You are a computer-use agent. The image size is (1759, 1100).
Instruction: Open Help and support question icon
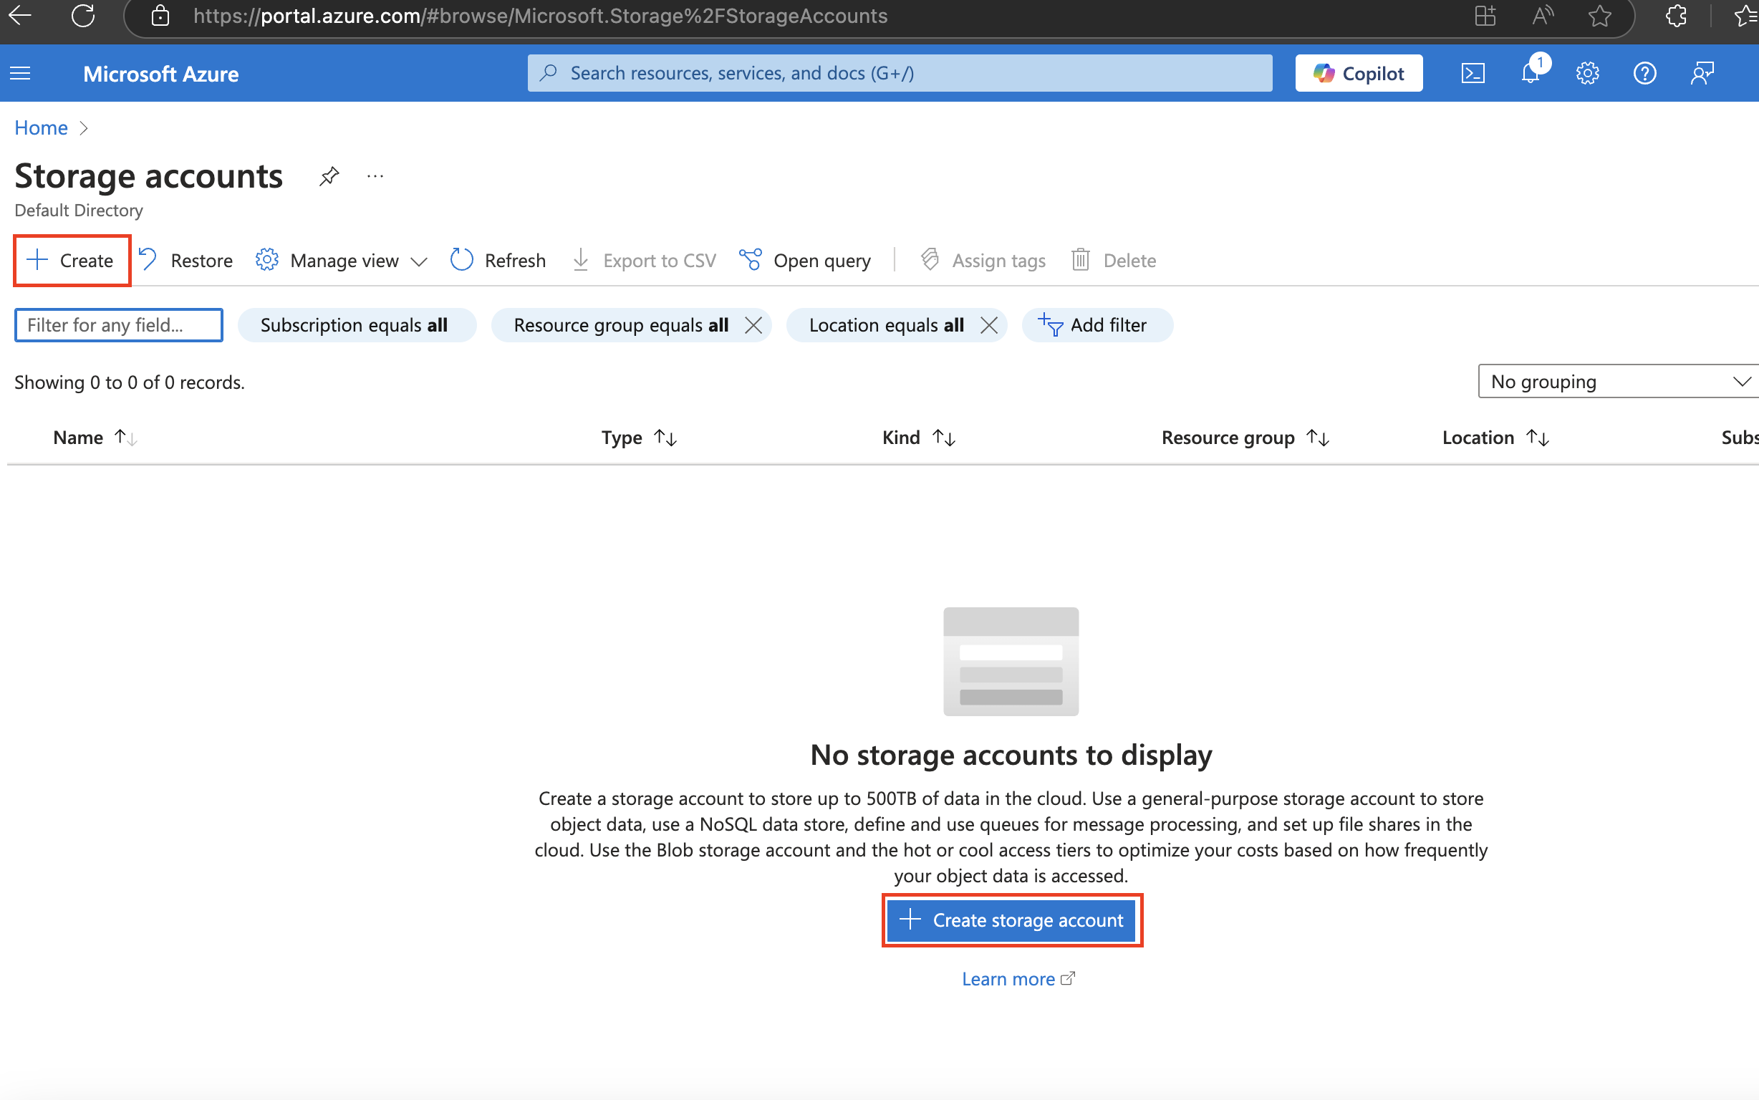(x=1644, y=74)
